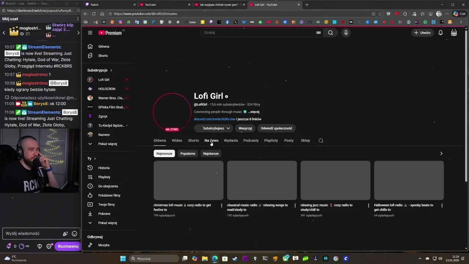This screenshot has width=469, height=264.
Task: Open a new browser tab
Action: tap(307, 5)
